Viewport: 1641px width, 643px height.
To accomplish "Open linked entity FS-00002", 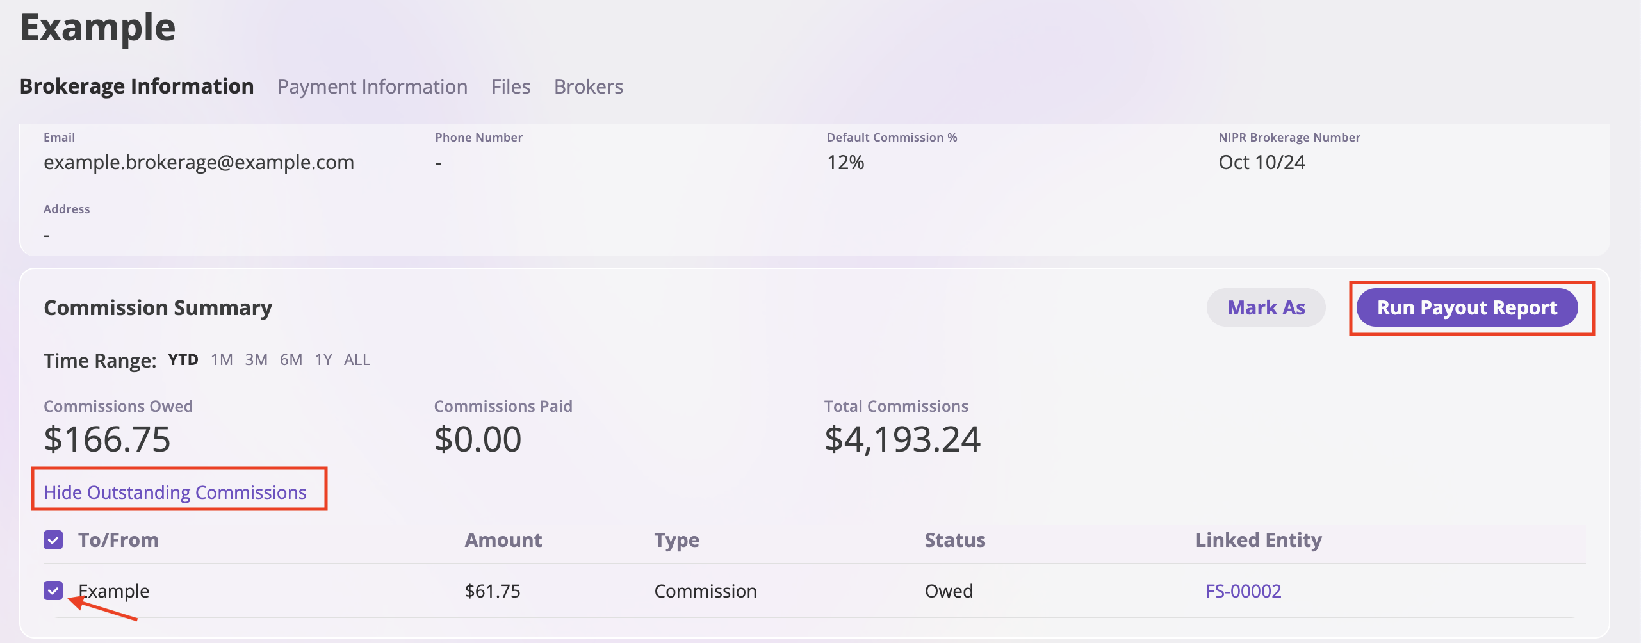I will [x=1243, y=590].
